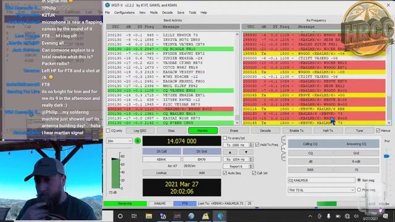Toggle the green Monitor button
Image resolution: width=395 pixels, height=222 pixels.
click(x=203, y=131)
